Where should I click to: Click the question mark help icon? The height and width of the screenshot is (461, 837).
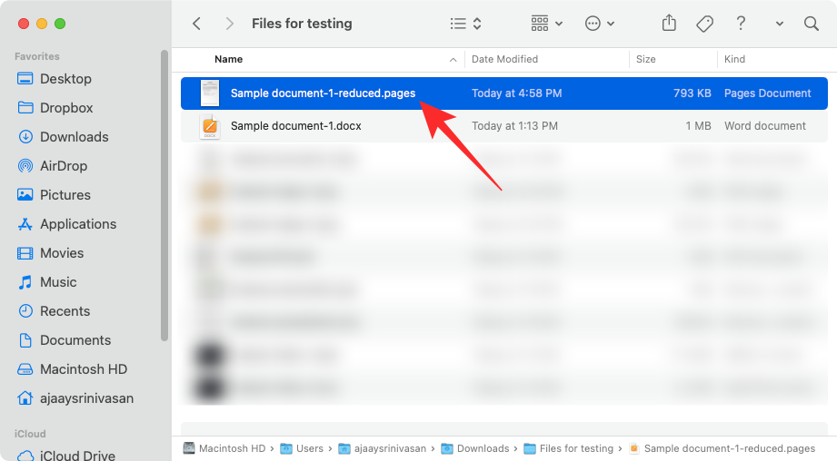click(741, 23)
